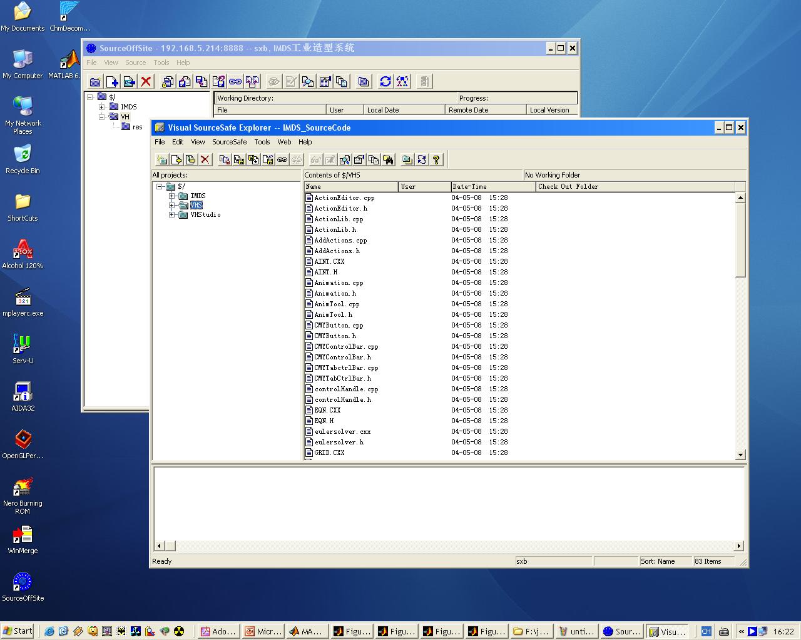801x640 pixels.
Task: Expand IMDS node in SourceOffSite tree
Action: [102, 107]
